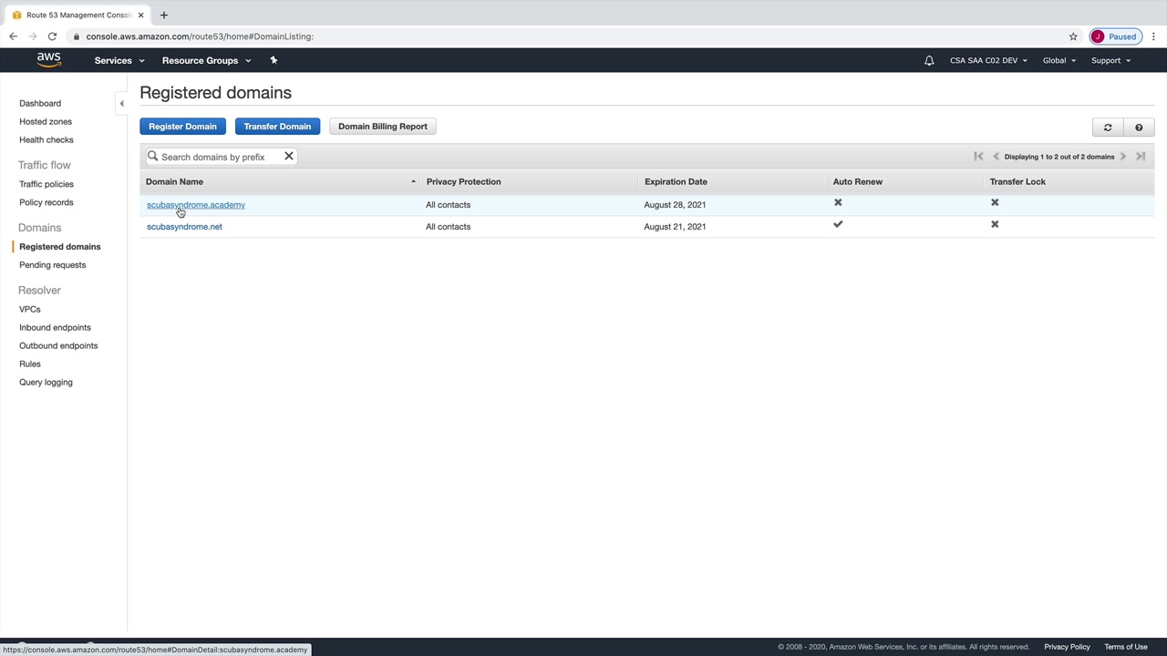1167x656 pixels.
Task: Open the Global region dropdown
Action: pyautogui.click(x=1059, y=60)
